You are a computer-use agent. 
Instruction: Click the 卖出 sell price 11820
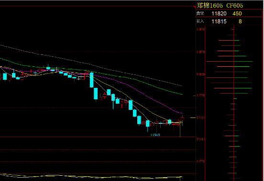(x=219, y=14)
